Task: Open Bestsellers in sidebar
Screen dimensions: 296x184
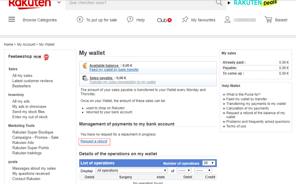Action: (x=21, y=86)
